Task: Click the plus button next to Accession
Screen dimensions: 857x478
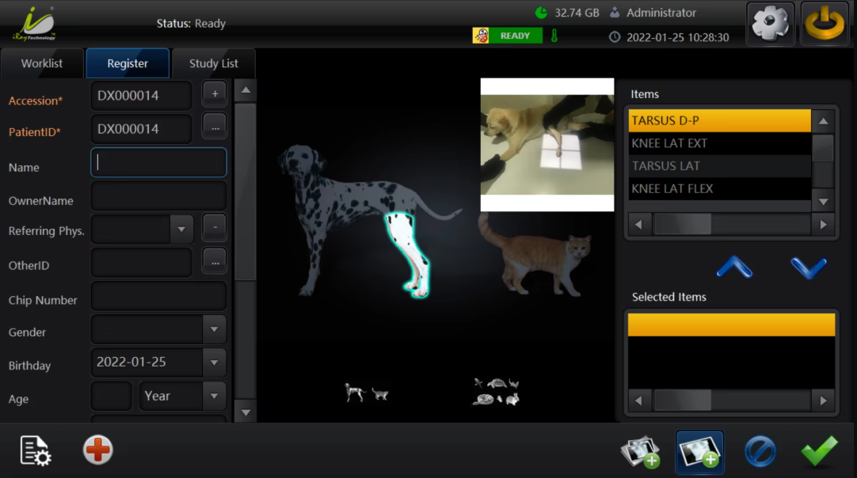Action: tap(214, 94)
